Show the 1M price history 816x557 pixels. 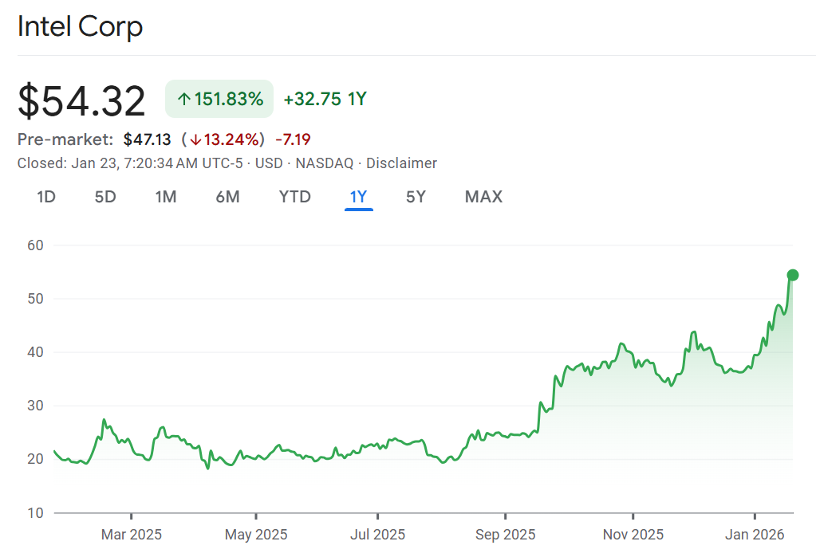coord(165,197)
